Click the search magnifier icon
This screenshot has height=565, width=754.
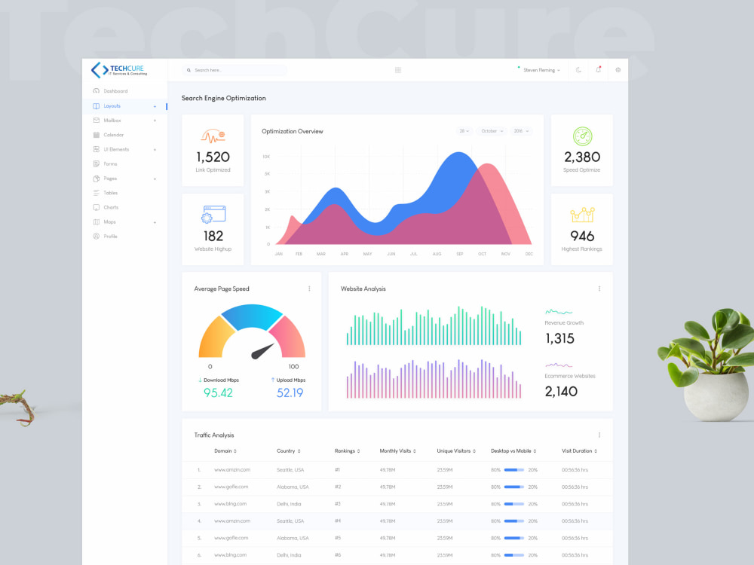pyautogui.click(x=189, y=70)
